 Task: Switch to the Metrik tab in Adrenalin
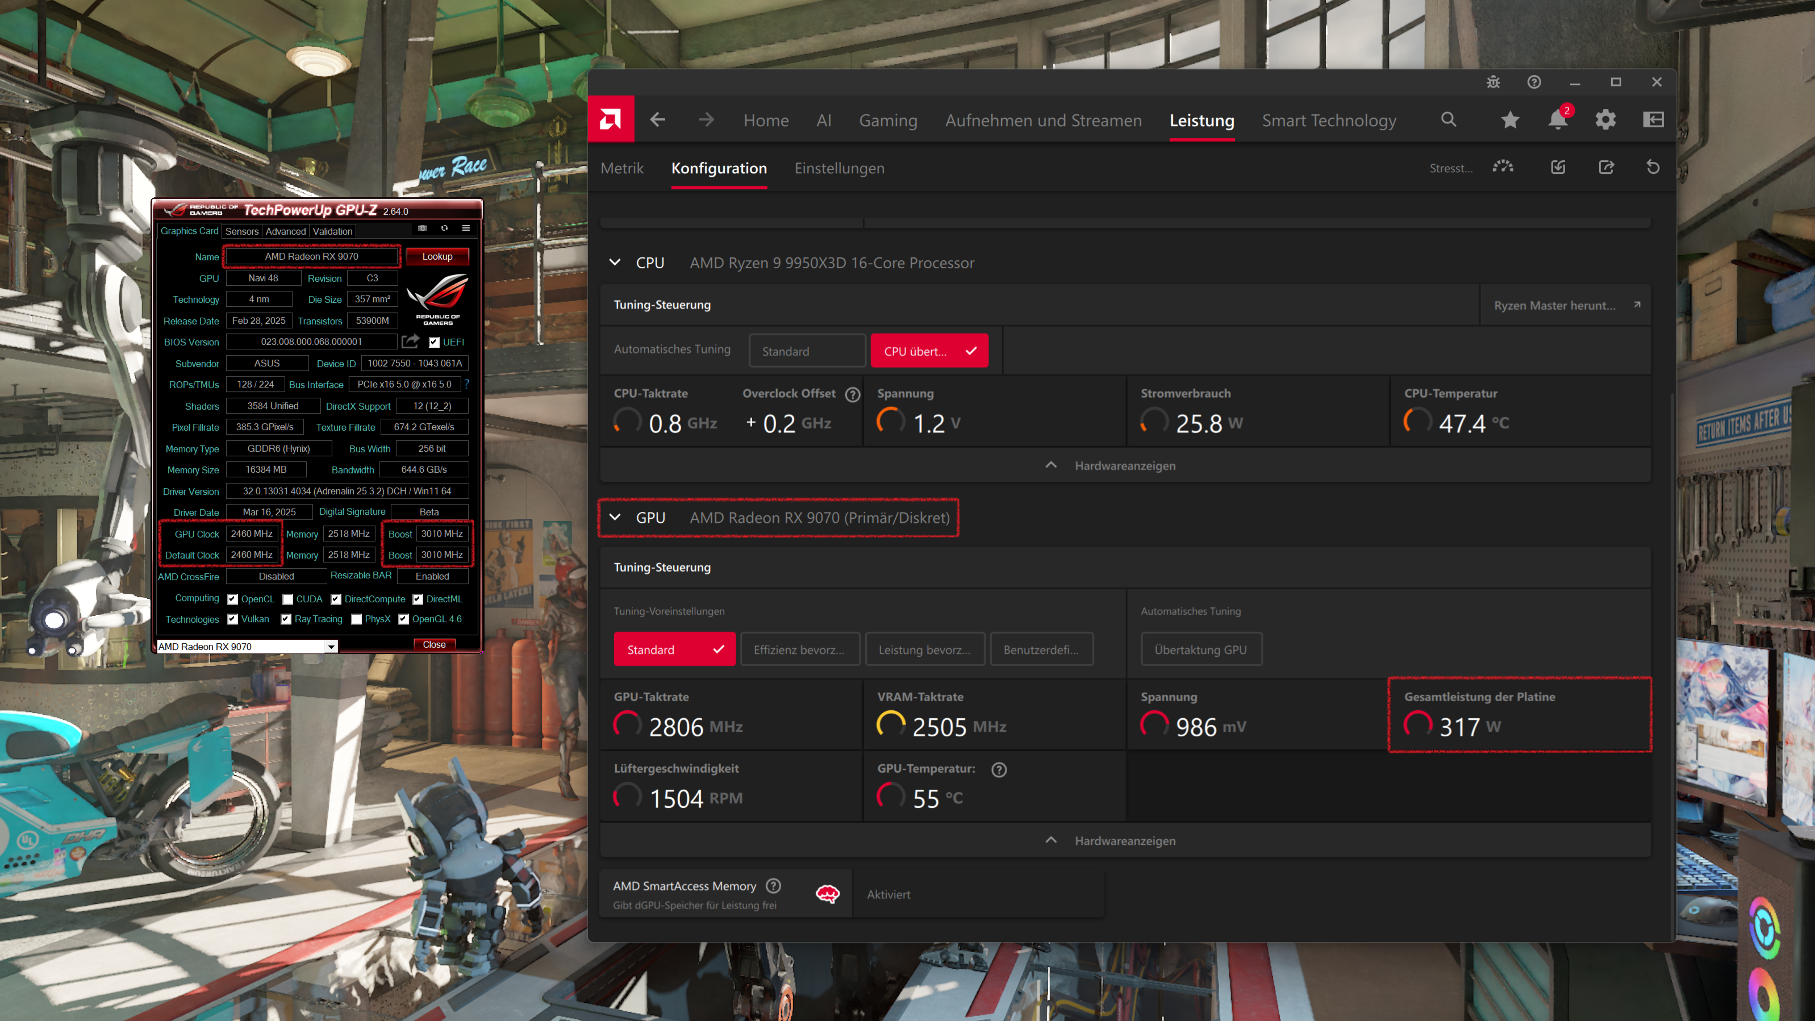point(622,168)
